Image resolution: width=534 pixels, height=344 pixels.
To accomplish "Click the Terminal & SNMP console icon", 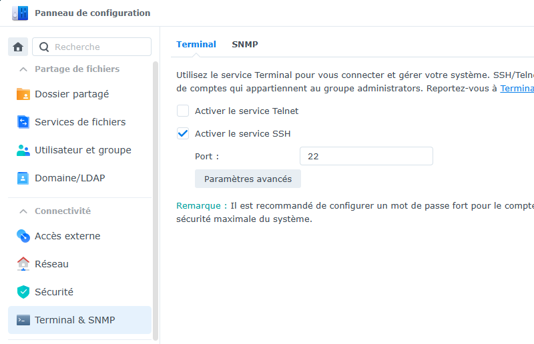I will tap(23, 320).
